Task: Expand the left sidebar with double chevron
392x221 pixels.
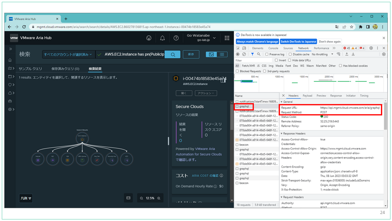Action: click(x=10, y=49)
